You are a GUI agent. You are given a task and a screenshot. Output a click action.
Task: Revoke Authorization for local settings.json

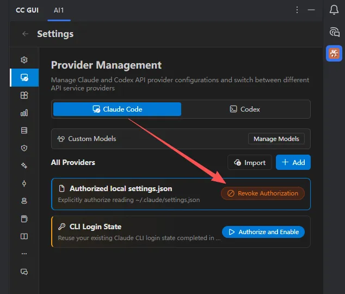[263, 193]
